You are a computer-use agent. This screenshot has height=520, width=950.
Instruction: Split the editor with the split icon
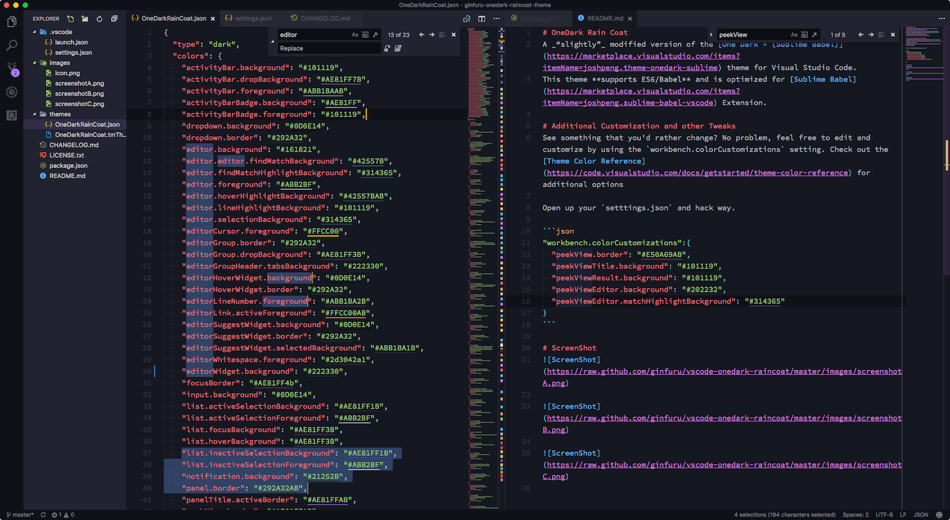(x=482, y=19)
